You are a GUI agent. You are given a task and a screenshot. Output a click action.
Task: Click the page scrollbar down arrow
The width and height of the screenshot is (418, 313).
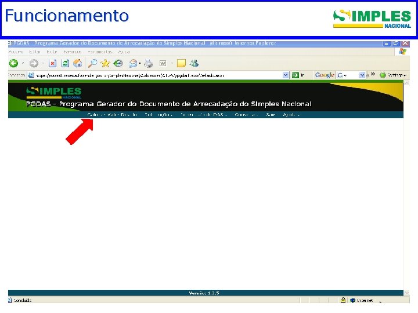pyautogui.click(x=406, y=293)
